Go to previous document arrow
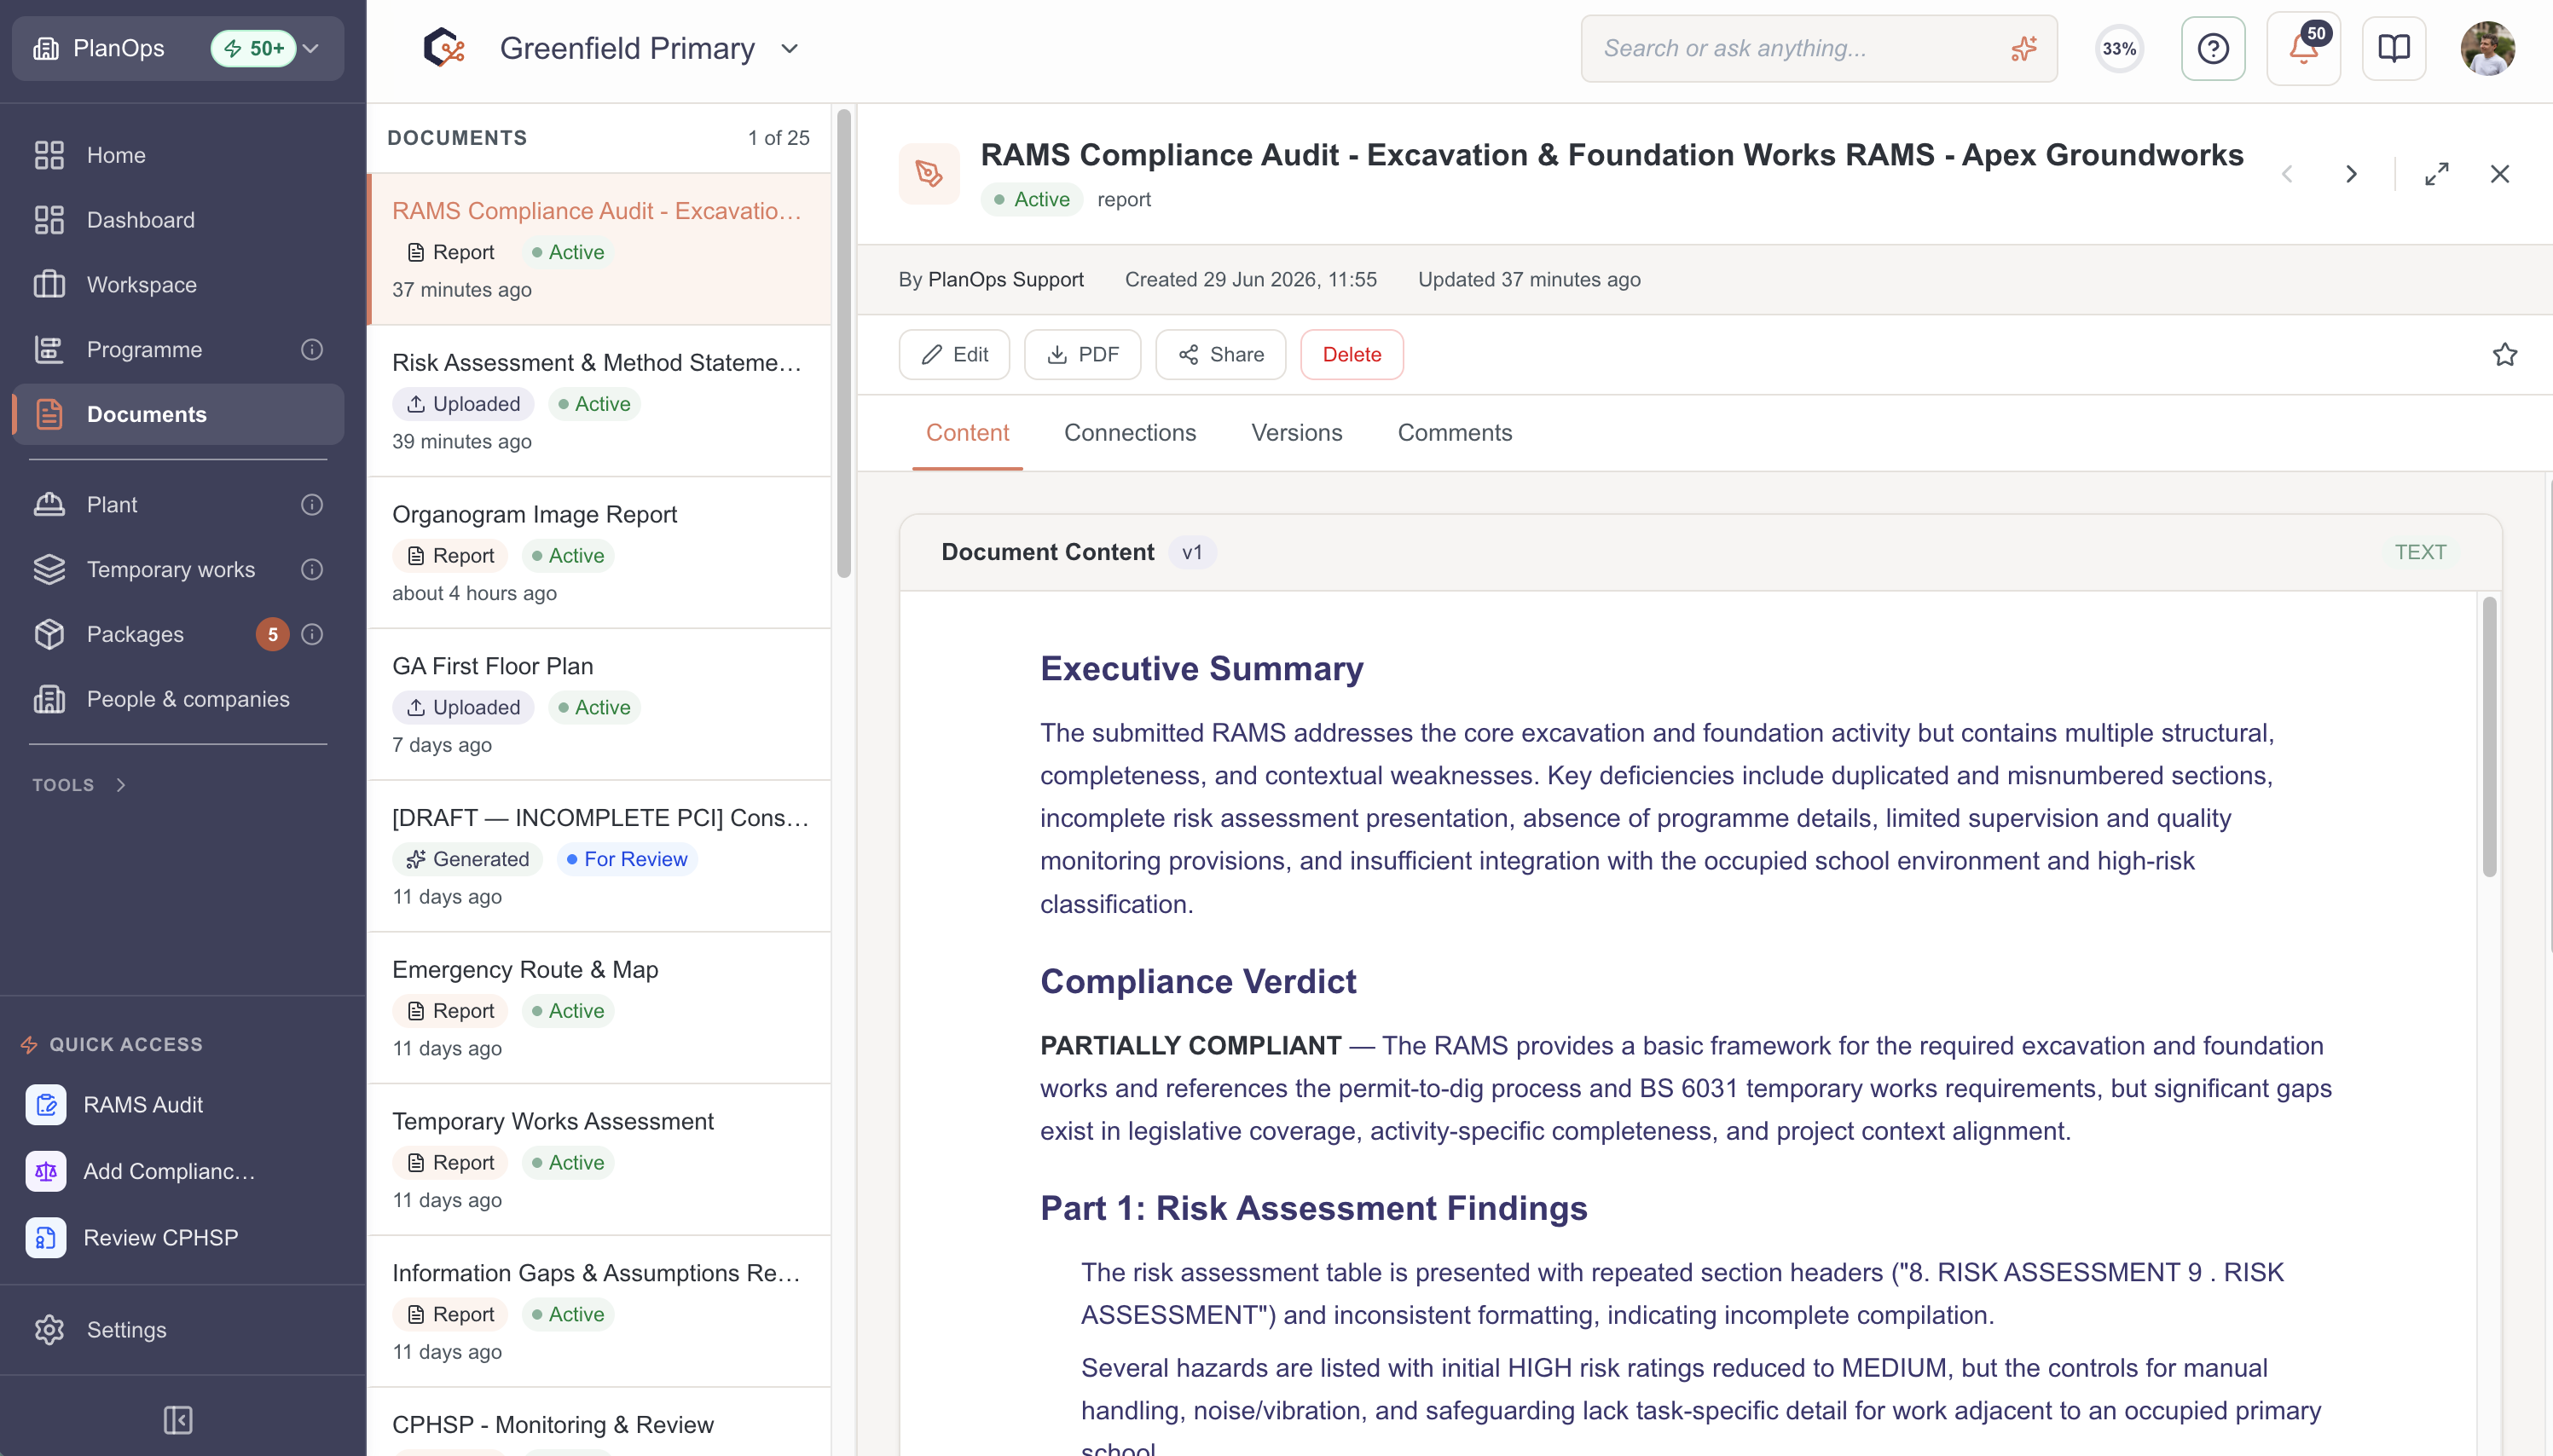Image resolution: width=2553 pixels, height=1456 pixels. click(2287, 174)
